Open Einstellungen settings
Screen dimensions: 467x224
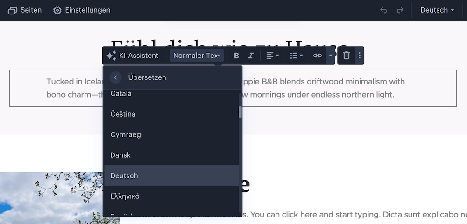82,10
